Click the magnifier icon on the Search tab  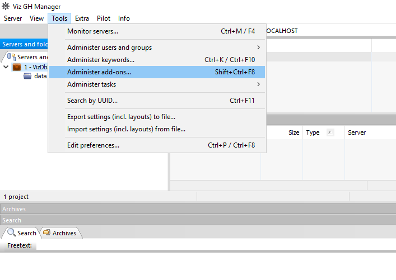[x=11, y=232]
